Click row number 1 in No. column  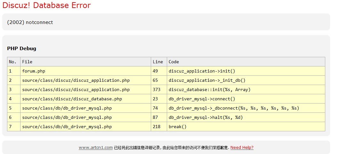point(14,71)
